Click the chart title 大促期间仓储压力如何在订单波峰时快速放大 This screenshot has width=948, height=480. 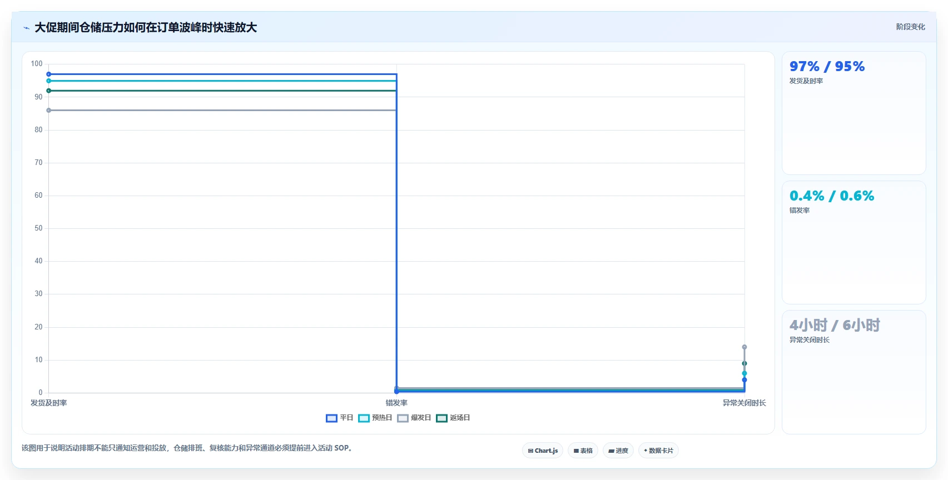pyautogui.click(x=146, y=27)
